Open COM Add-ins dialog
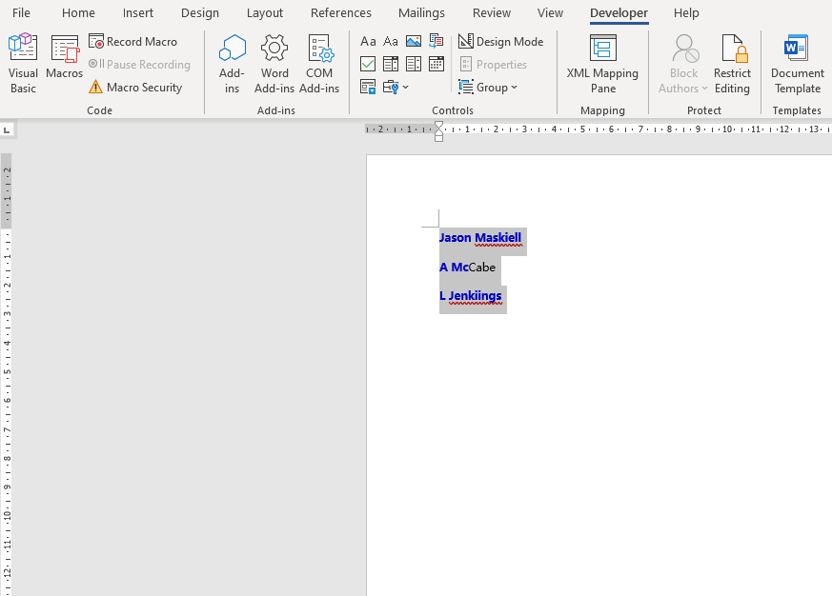This screenshot has width=832, height=596. click(x=319, y=64)
